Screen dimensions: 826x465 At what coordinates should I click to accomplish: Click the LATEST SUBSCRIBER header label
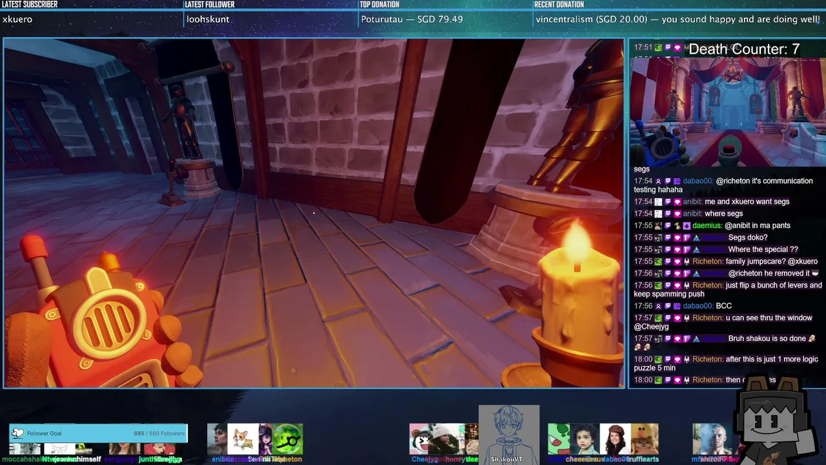[x=30, y=5]
